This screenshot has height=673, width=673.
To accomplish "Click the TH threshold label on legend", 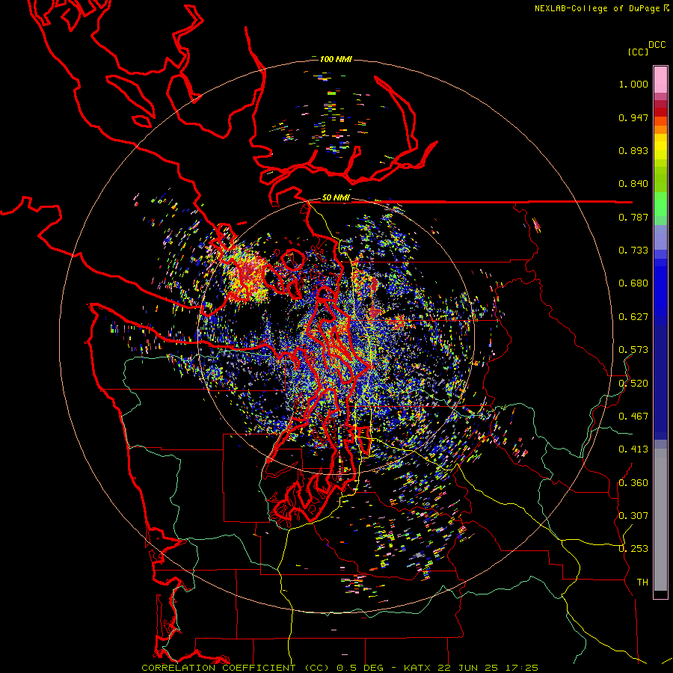I will click(x=642, y=583).
